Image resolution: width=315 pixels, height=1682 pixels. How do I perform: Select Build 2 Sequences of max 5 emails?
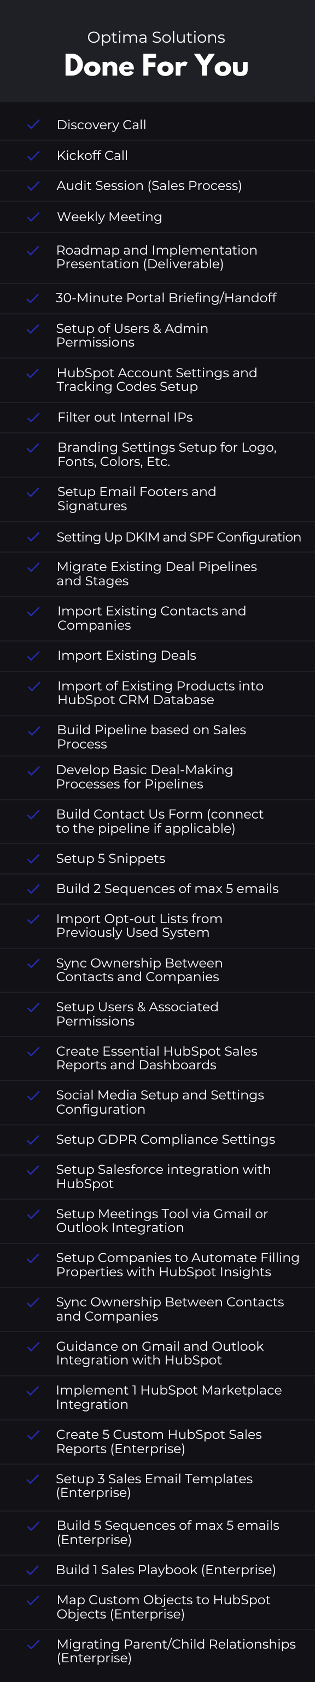click(167, 889)
